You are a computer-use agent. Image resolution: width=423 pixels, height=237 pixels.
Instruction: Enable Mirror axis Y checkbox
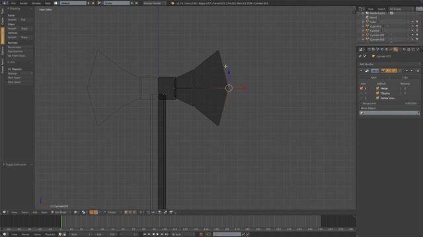[x=362, y=93]
